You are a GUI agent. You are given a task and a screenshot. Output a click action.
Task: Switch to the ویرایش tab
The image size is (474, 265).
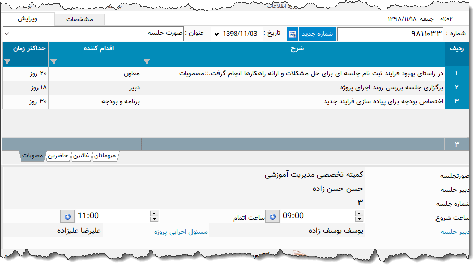28,19
